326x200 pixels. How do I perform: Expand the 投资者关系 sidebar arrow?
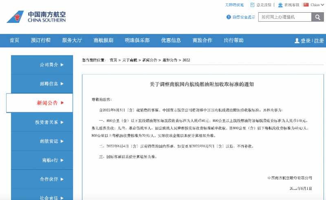[62, 122]
